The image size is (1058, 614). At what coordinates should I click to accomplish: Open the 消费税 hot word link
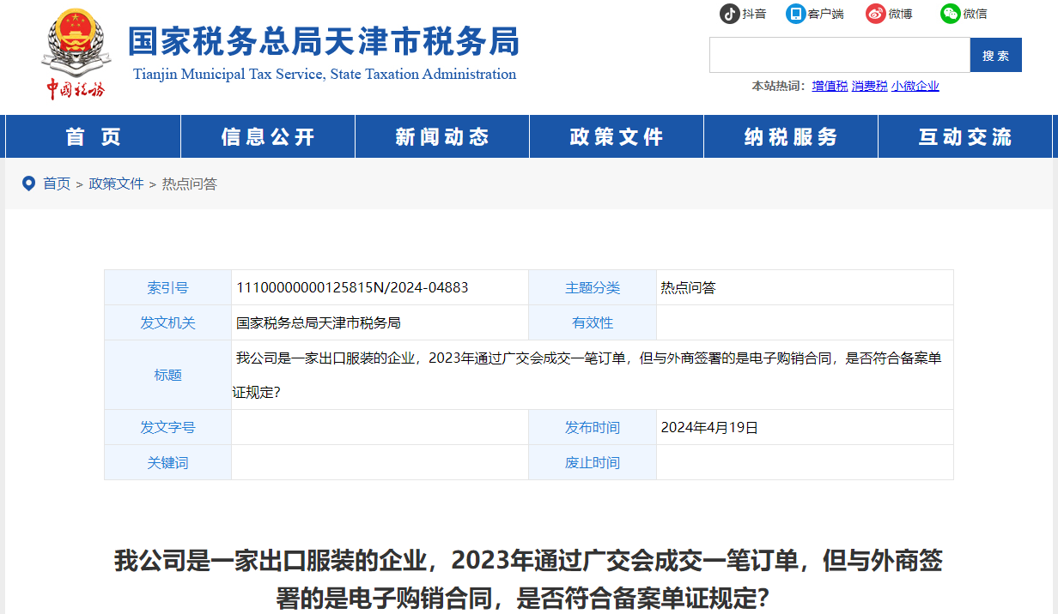[872, 86]
